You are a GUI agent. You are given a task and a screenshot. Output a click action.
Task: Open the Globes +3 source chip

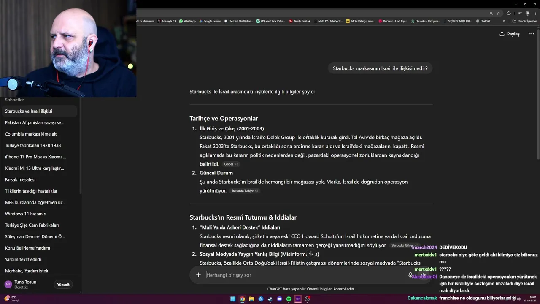[231, 164]
